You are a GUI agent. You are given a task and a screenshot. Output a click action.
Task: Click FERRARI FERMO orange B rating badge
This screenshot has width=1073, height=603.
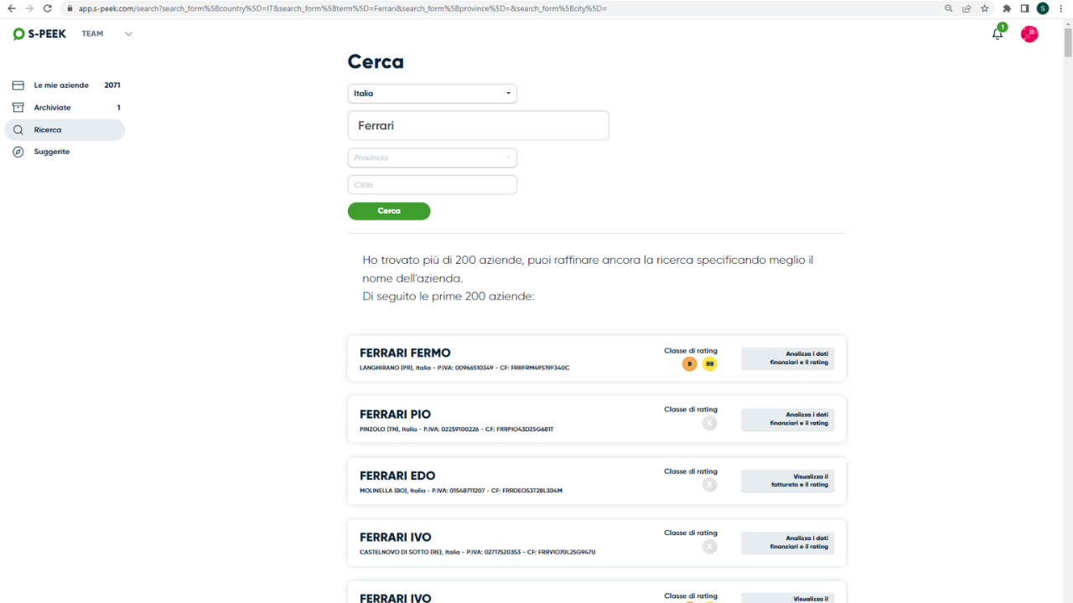tap(690, 363)
